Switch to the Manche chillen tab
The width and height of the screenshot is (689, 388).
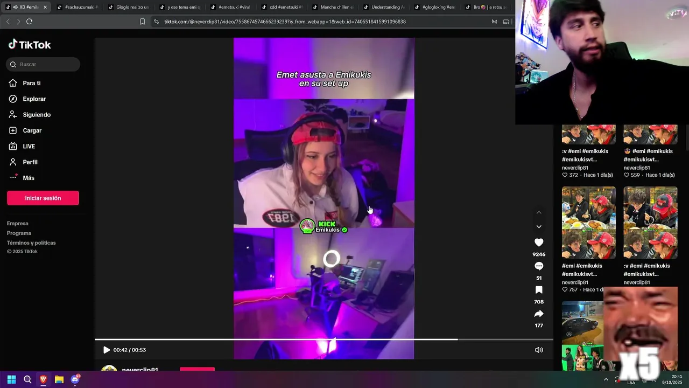[333, 7]
